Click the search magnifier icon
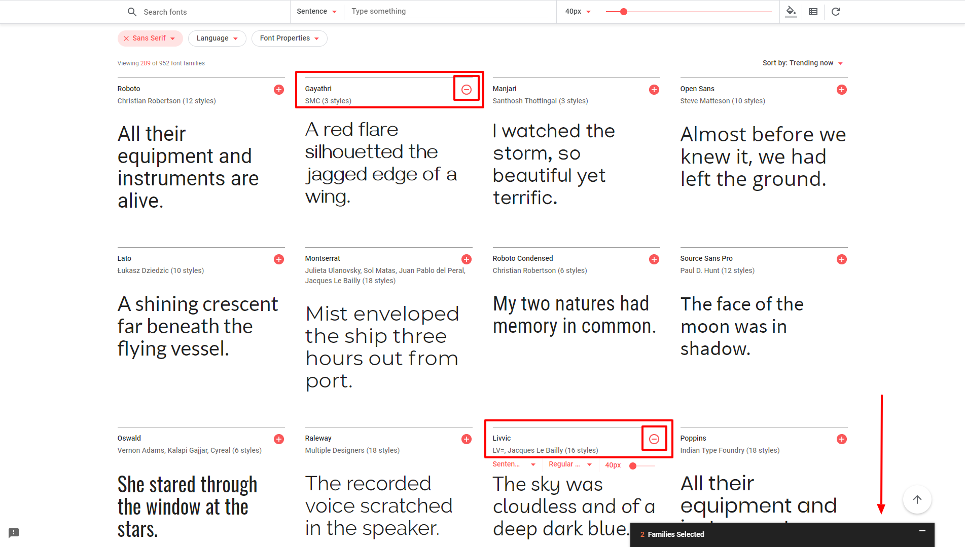This screenshot has width=965, height=547. pos(132,12)
